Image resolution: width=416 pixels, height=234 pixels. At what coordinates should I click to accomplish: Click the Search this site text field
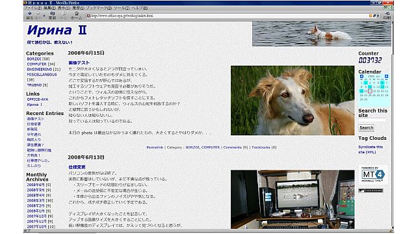coord(372,120)
